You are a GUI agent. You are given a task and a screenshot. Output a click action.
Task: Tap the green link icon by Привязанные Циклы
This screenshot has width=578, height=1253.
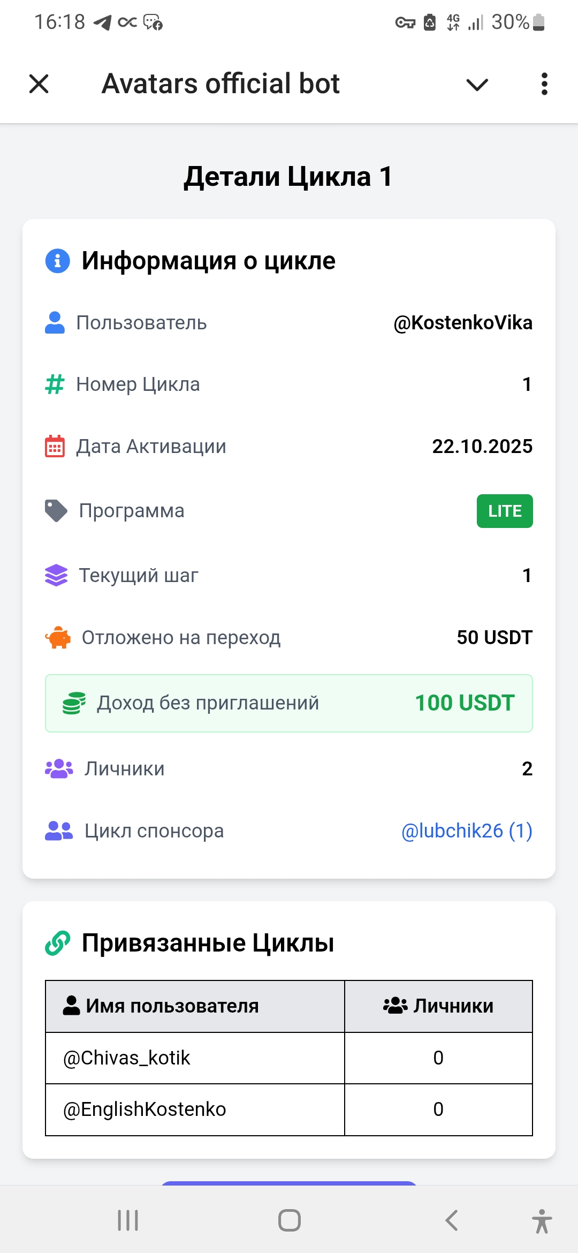(58, 943)
